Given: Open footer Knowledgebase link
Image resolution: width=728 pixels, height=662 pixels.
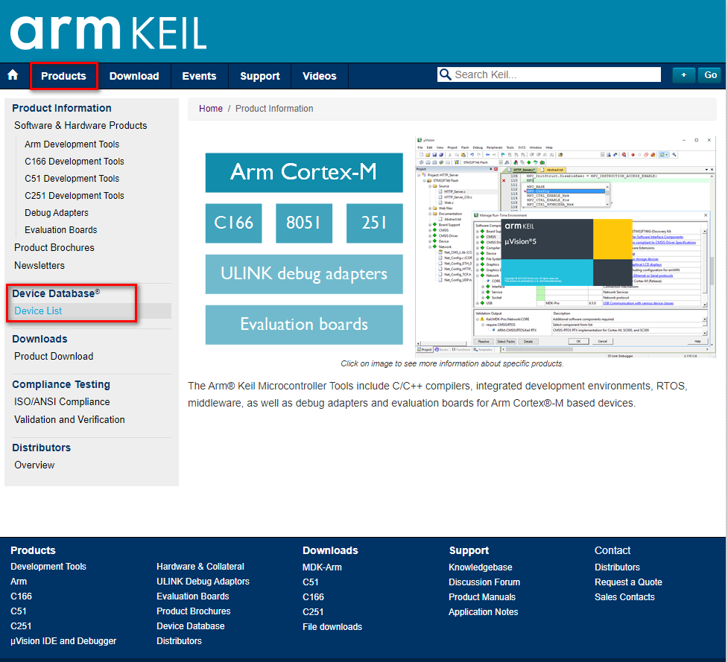Looking at the screenshot, I should (x=481, y=567).
